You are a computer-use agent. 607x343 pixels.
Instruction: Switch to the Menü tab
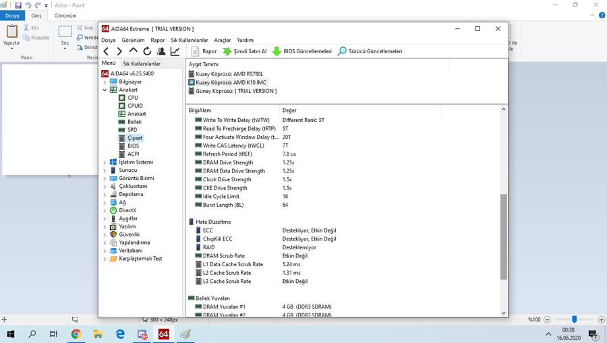(109, 63)
